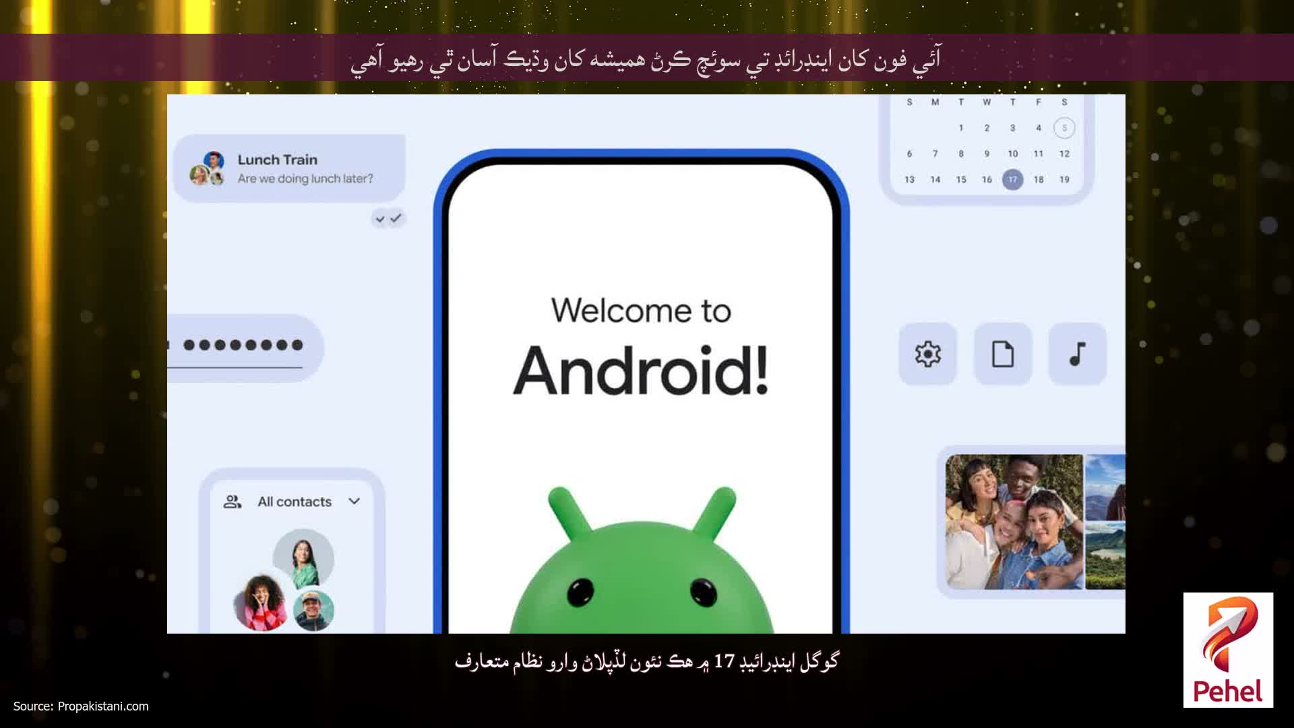Open the Lunch Train message notification
Screen dimensions: 1294x728
pos(289,168)
